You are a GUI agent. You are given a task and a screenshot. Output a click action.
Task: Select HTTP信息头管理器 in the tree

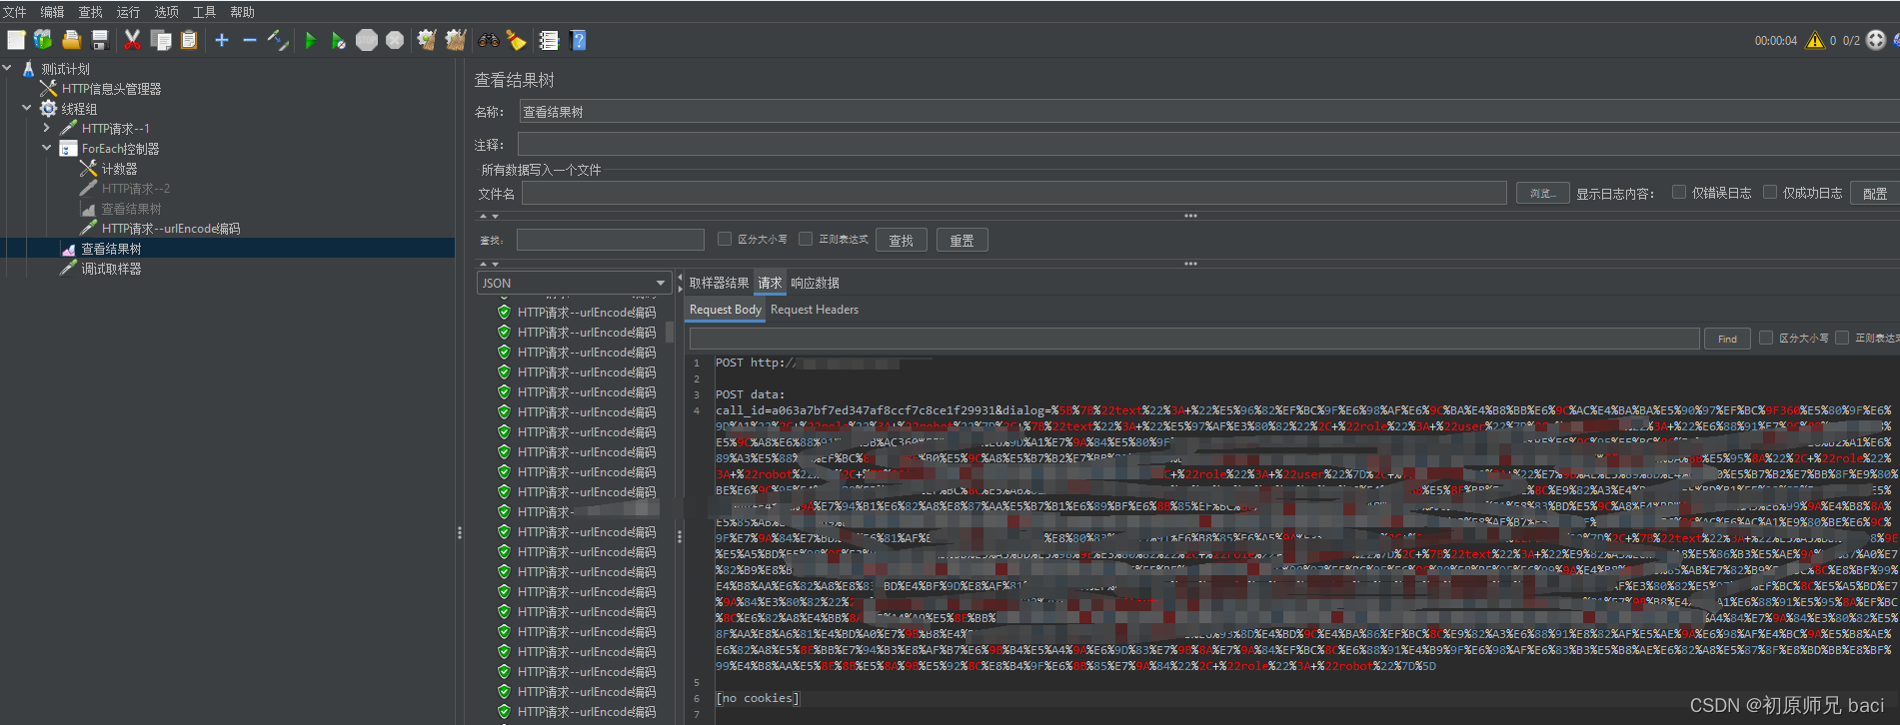point(111,89)
